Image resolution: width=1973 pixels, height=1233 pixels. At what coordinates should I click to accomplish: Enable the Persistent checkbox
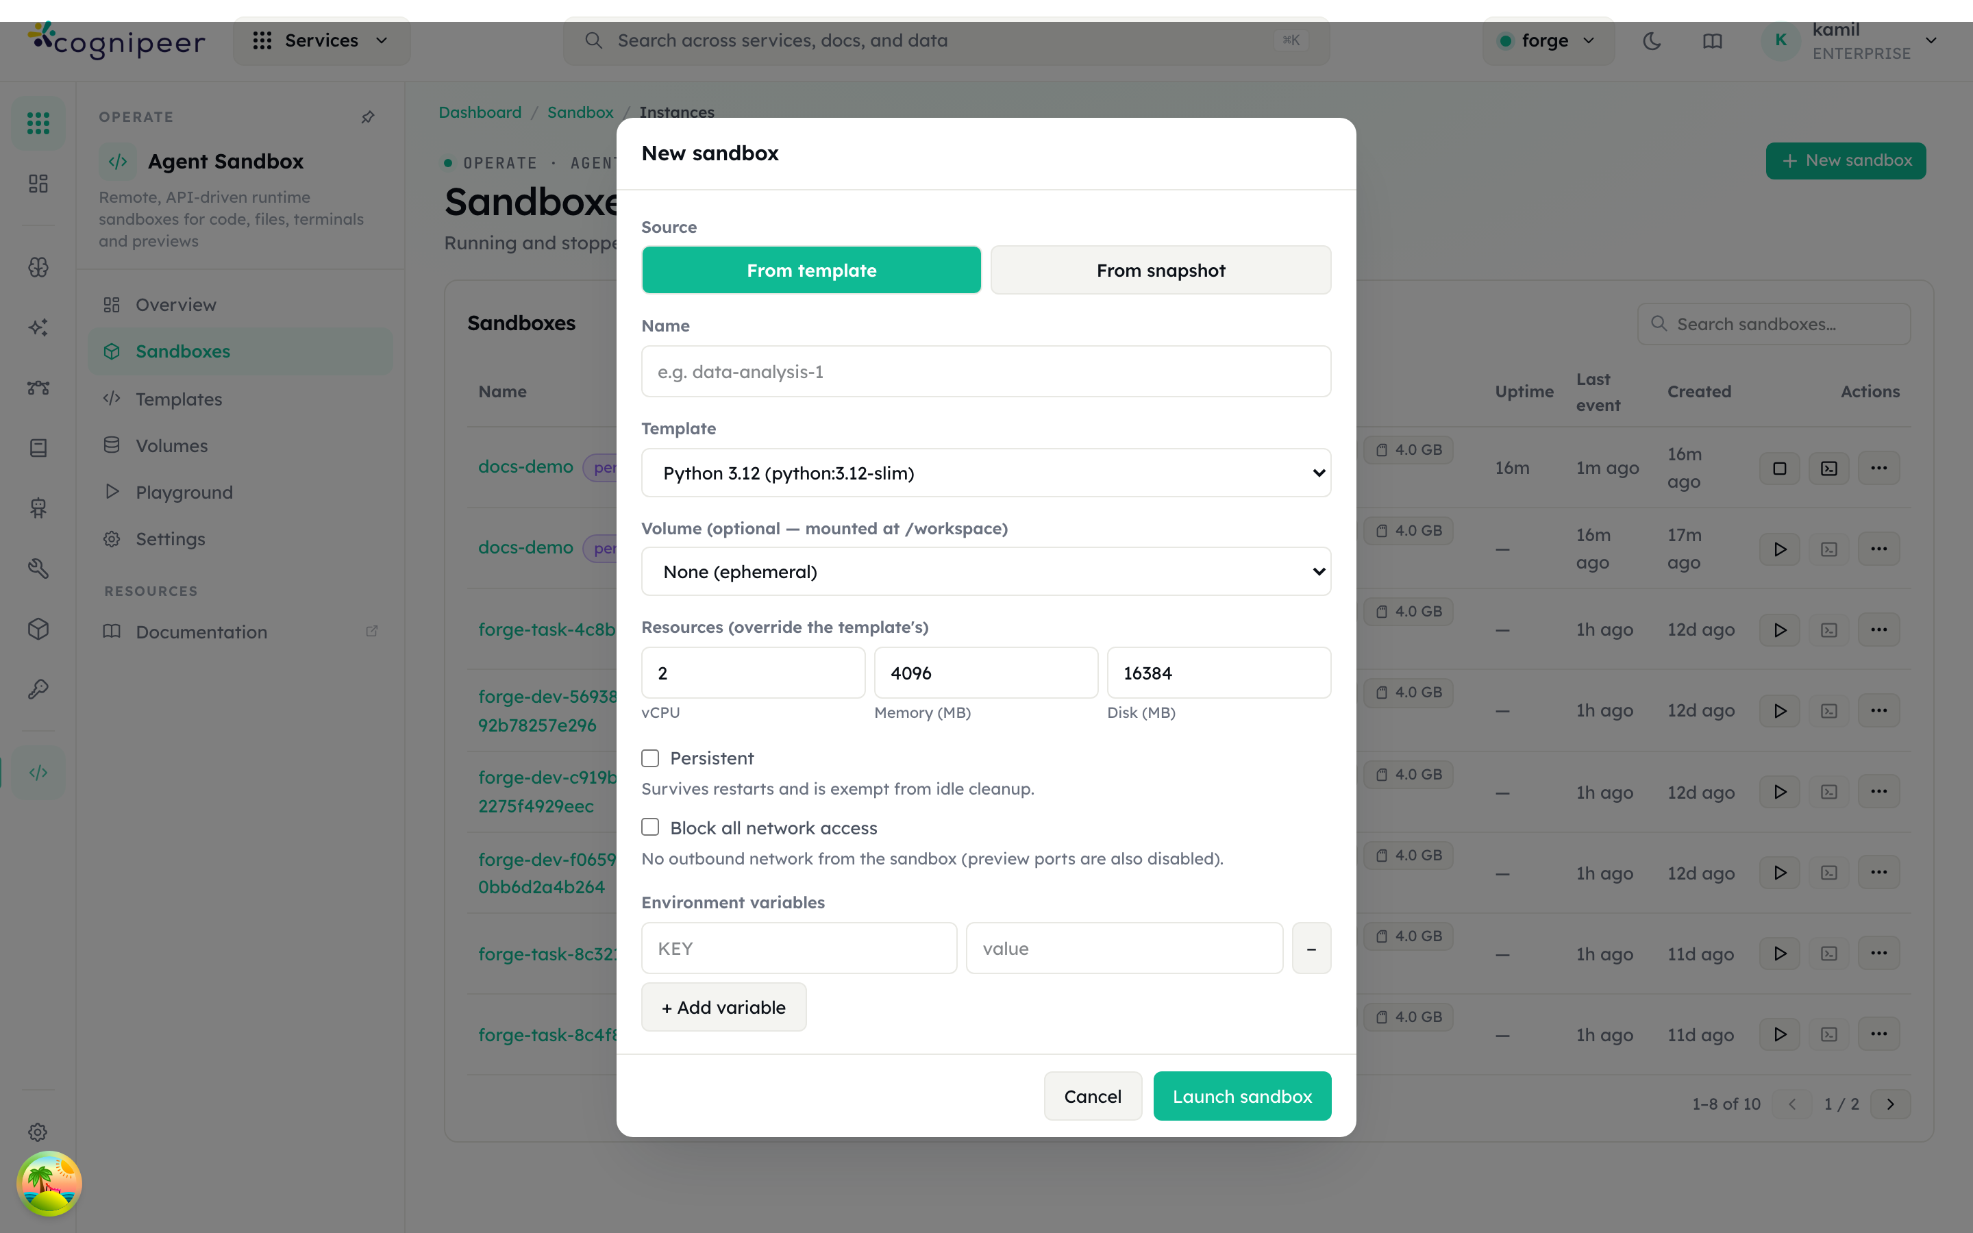[649, 758]
